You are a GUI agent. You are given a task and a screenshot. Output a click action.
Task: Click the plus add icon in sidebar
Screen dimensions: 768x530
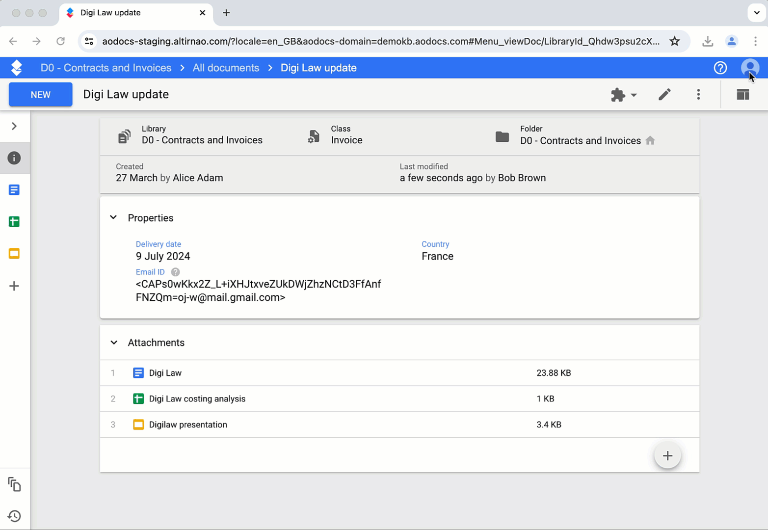[14, 286]
